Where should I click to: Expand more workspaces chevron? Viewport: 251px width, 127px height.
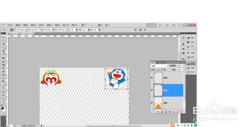179,25
